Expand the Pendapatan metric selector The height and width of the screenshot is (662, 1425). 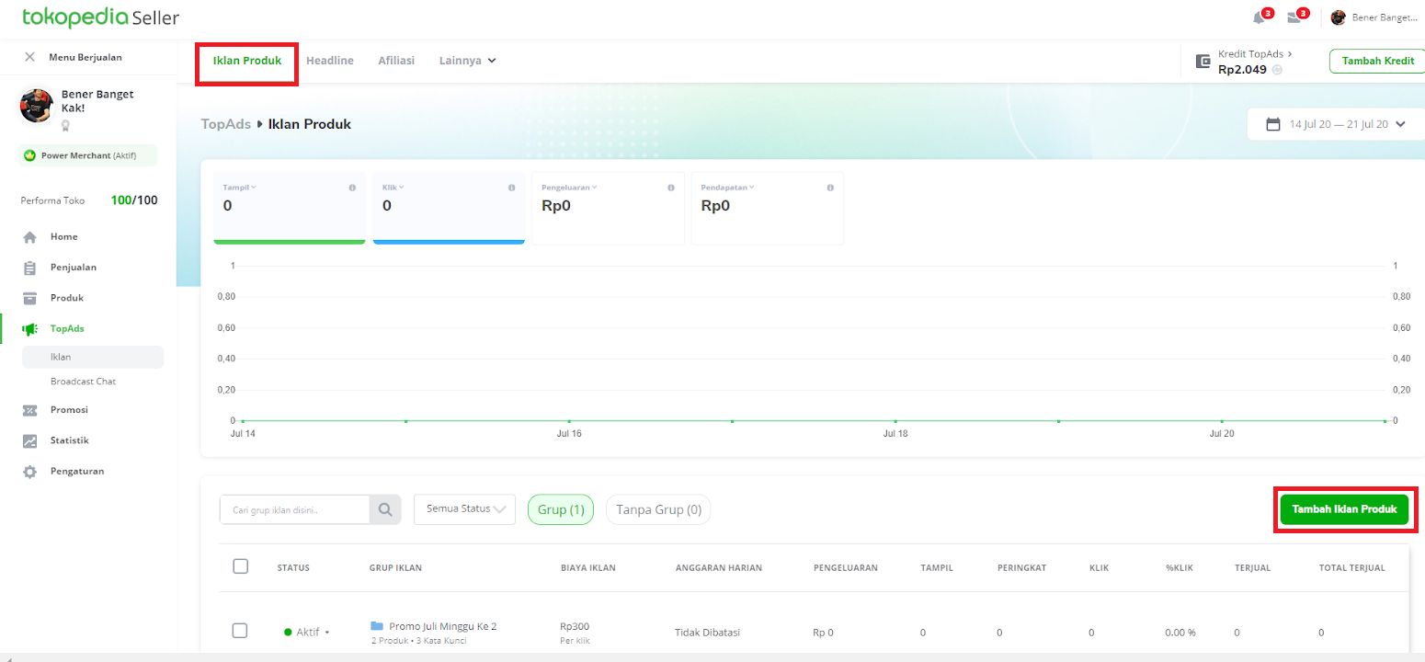[x=727, y=188]
